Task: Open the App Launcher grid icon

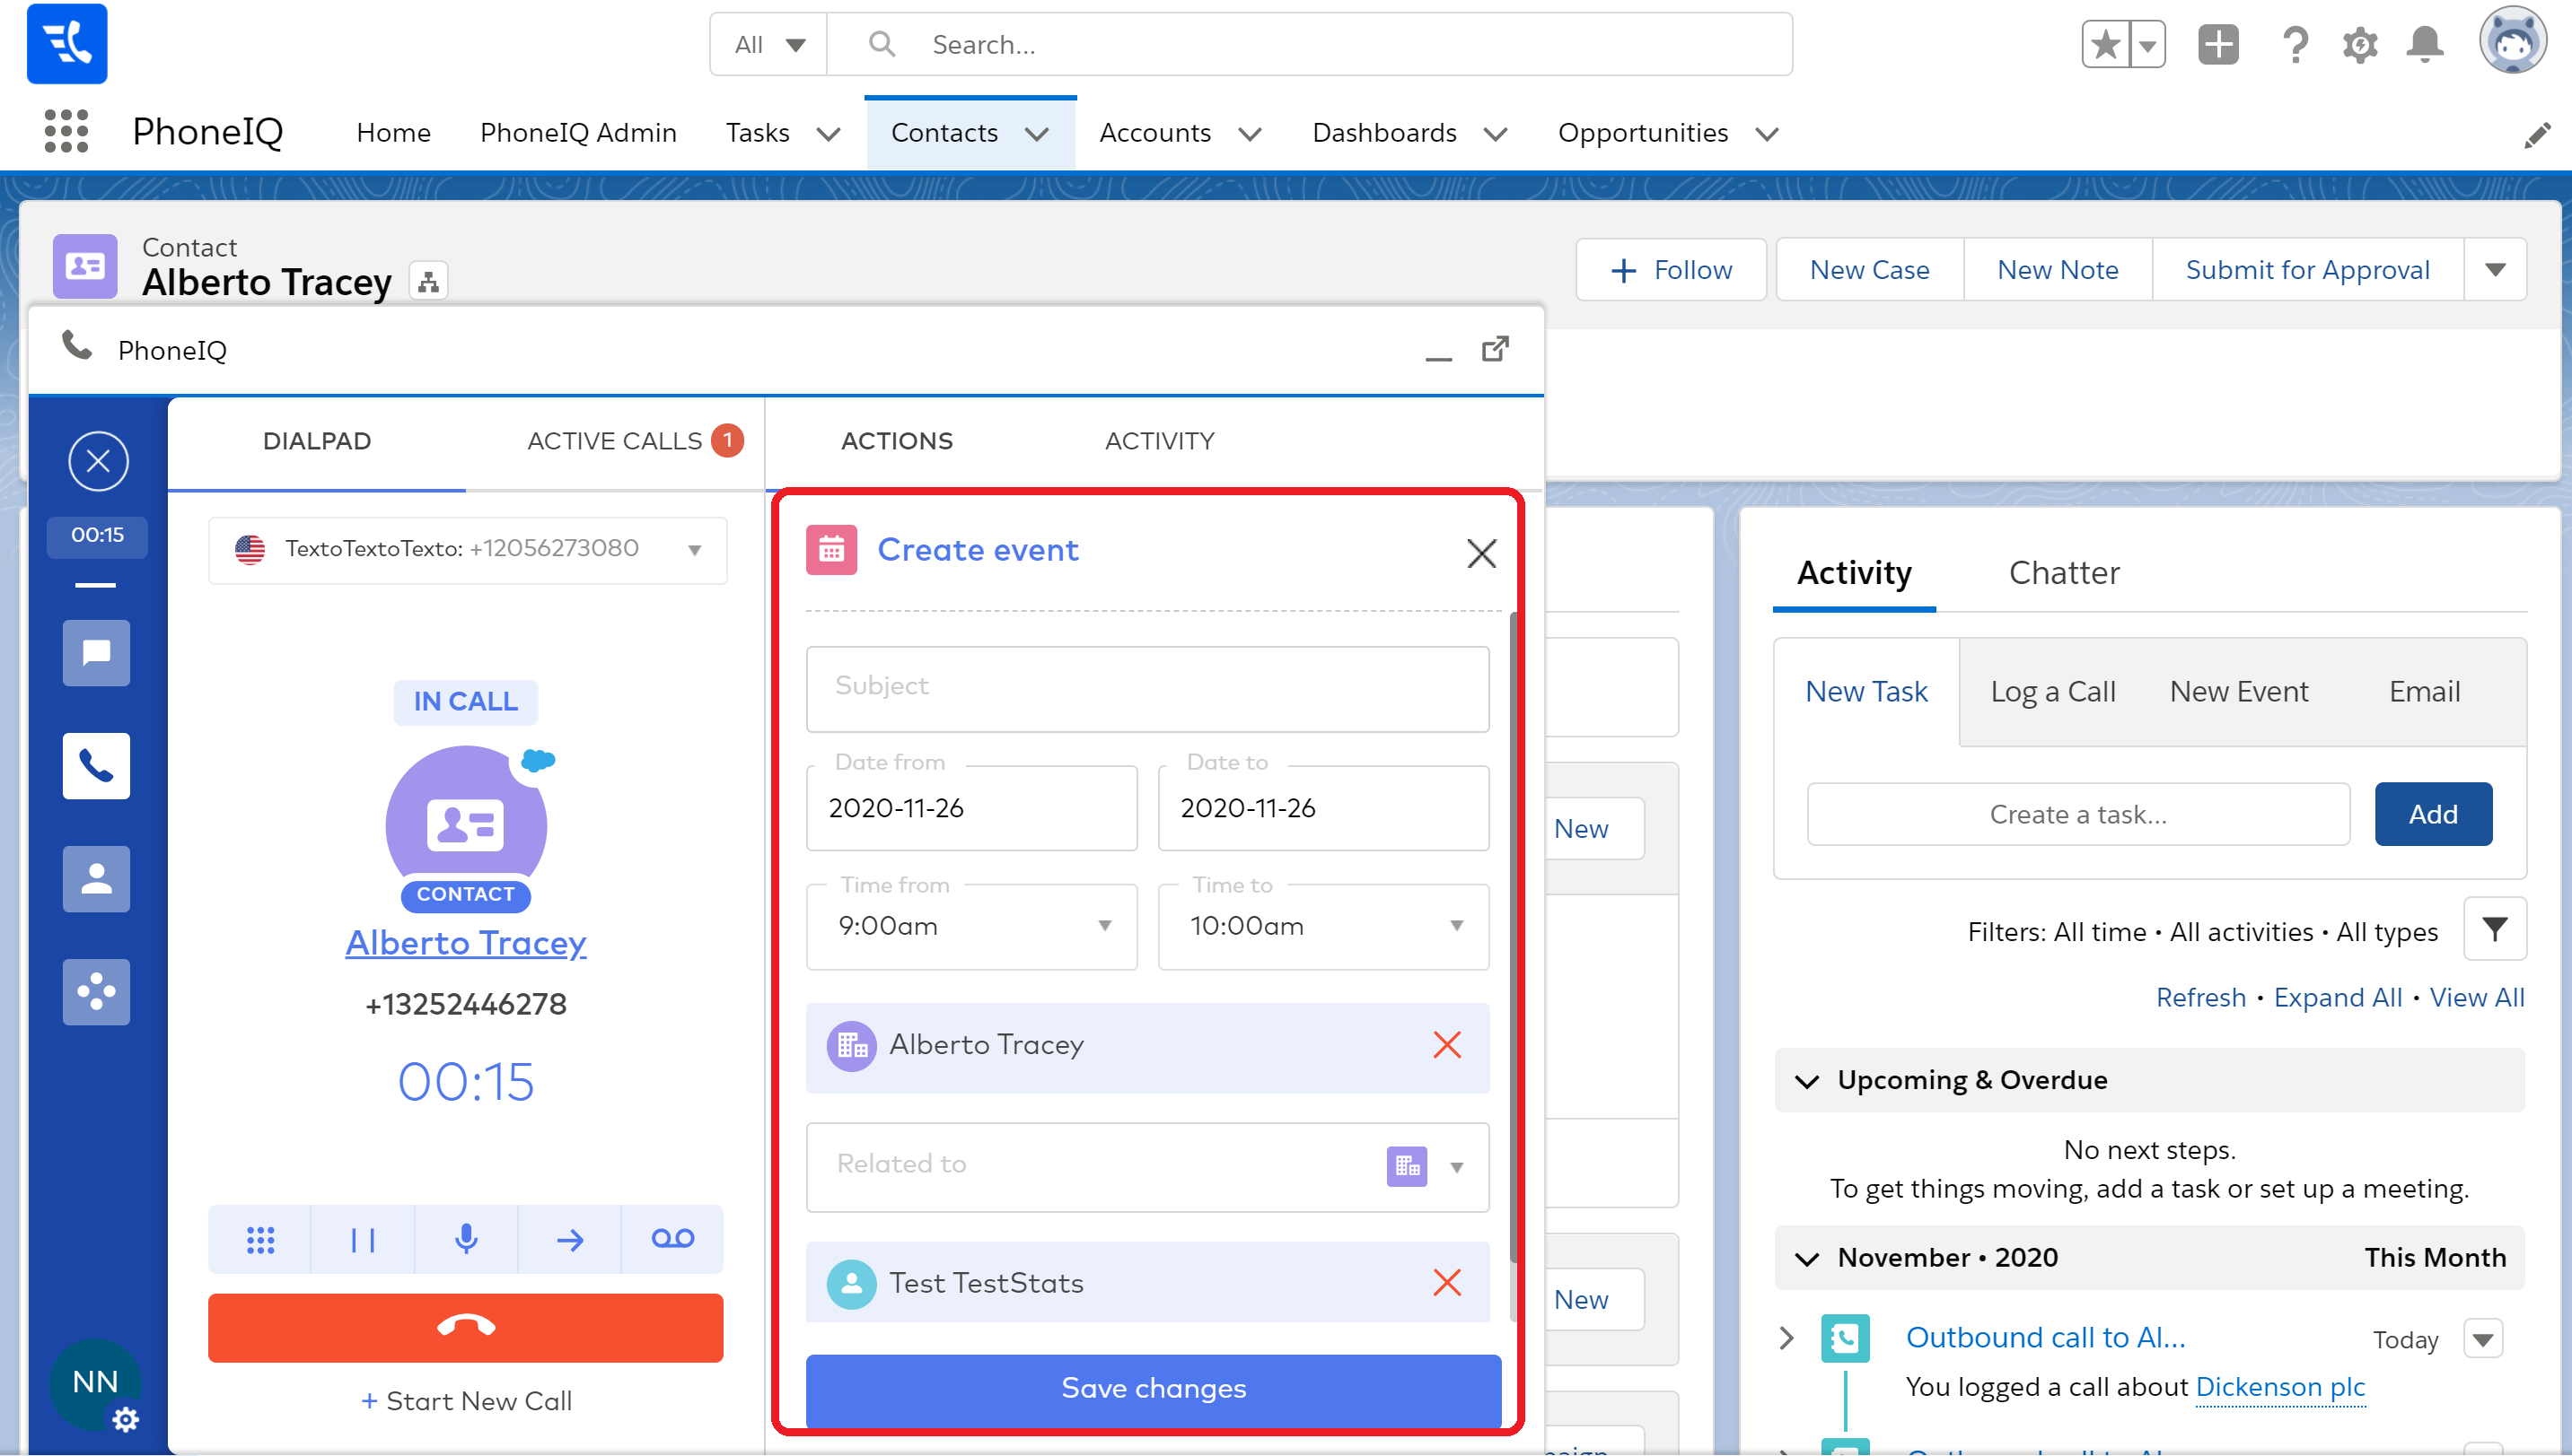Action: (x=67, y=132)
